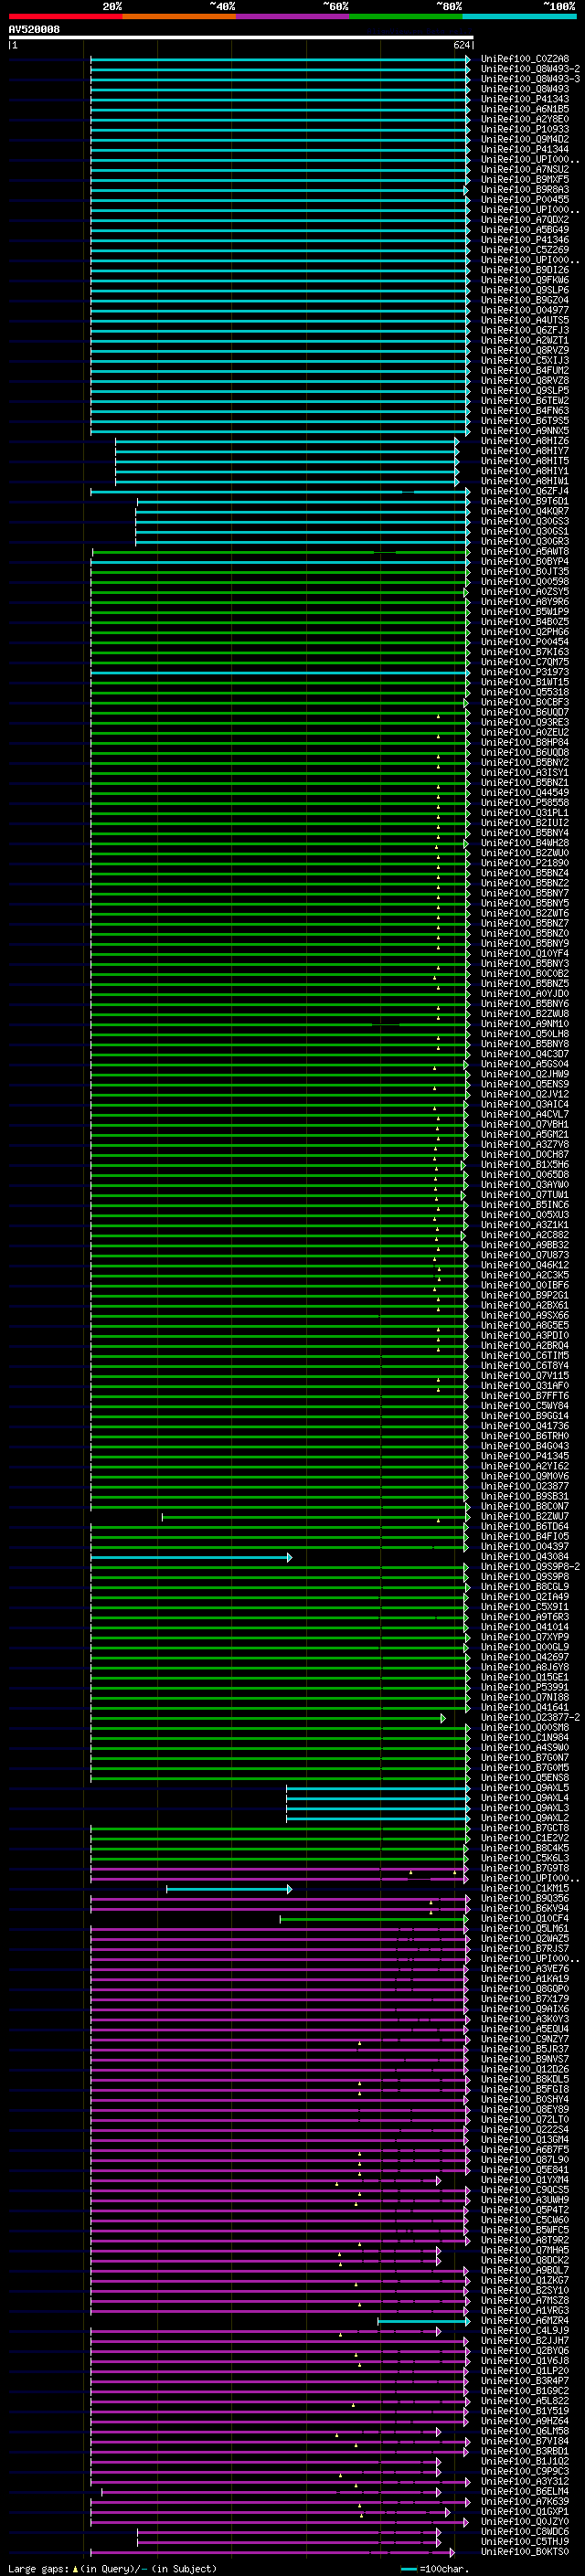Open hit UniRef100_A2Y8E0
Image resolution: width=585 pixels, height=2576 pixels.
tap(524, 119)
